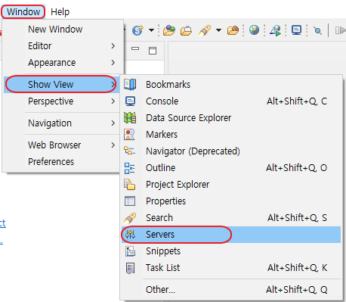The image size is (346, 302).
Task: Open the Task List view
Action: pos(231,268)
